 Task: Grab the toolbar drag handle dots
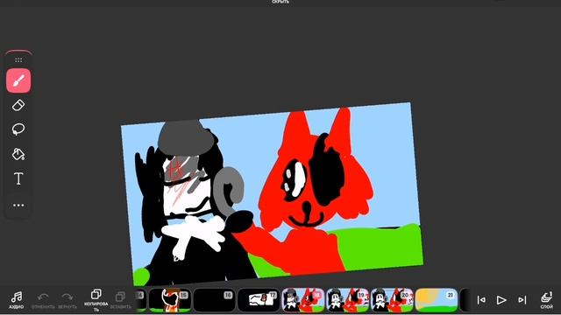[18, 60]
